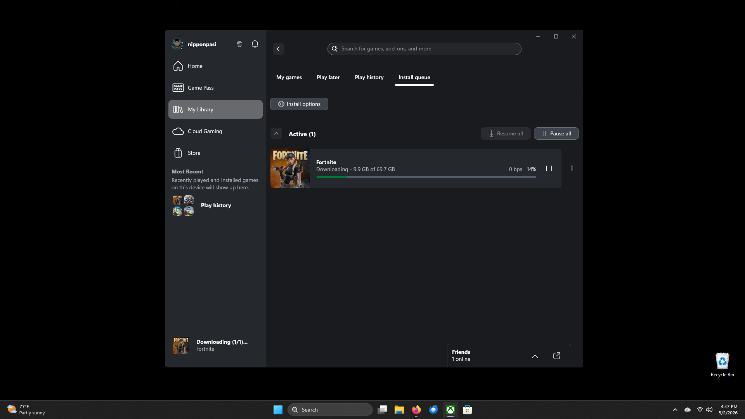Open Game Pass in the sidebar
Image resolution: width=745 pixels, height=419 pixels.
(215, 88)
